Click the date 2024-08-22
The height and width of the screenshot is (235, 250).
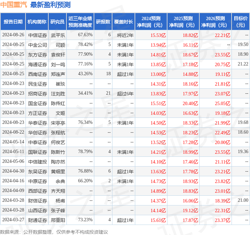pos(13,132)
